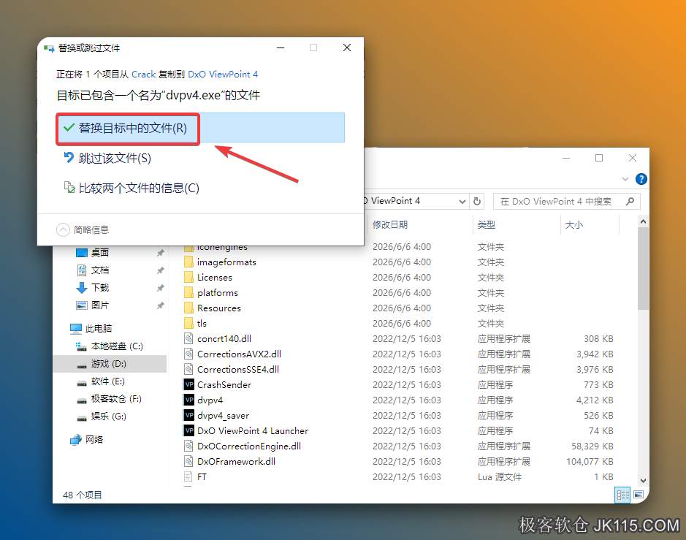686x540 pixels.
Task: Switch to details view layout icon
Action: 622,495
